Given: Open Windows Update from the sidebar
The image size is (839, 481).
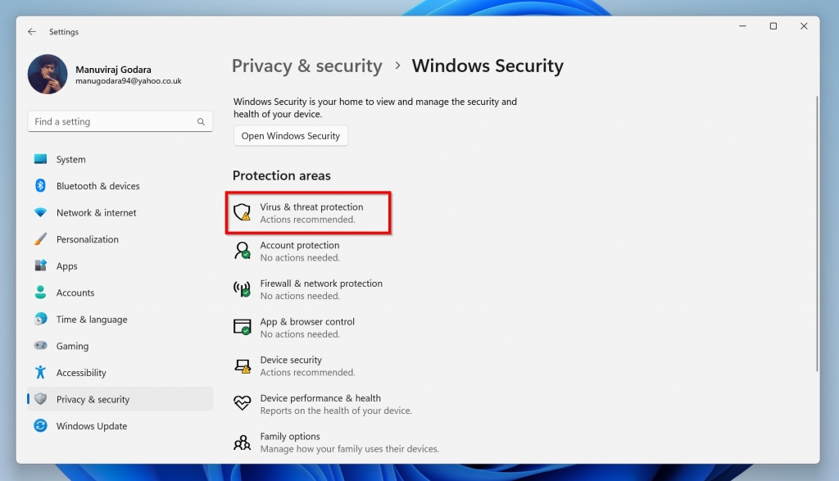Looking at the screenshot, I should pos(90,426).
